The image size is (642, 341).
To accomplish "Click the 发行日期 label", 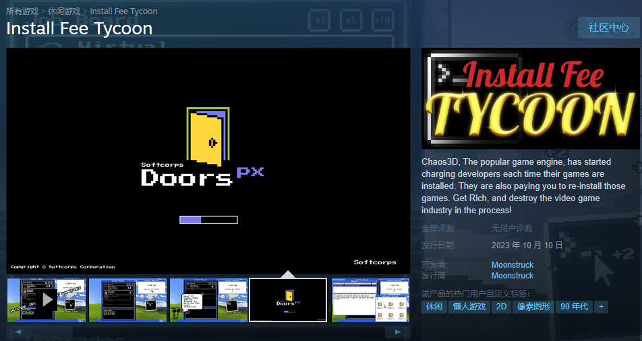I will [x=438, y=245].
